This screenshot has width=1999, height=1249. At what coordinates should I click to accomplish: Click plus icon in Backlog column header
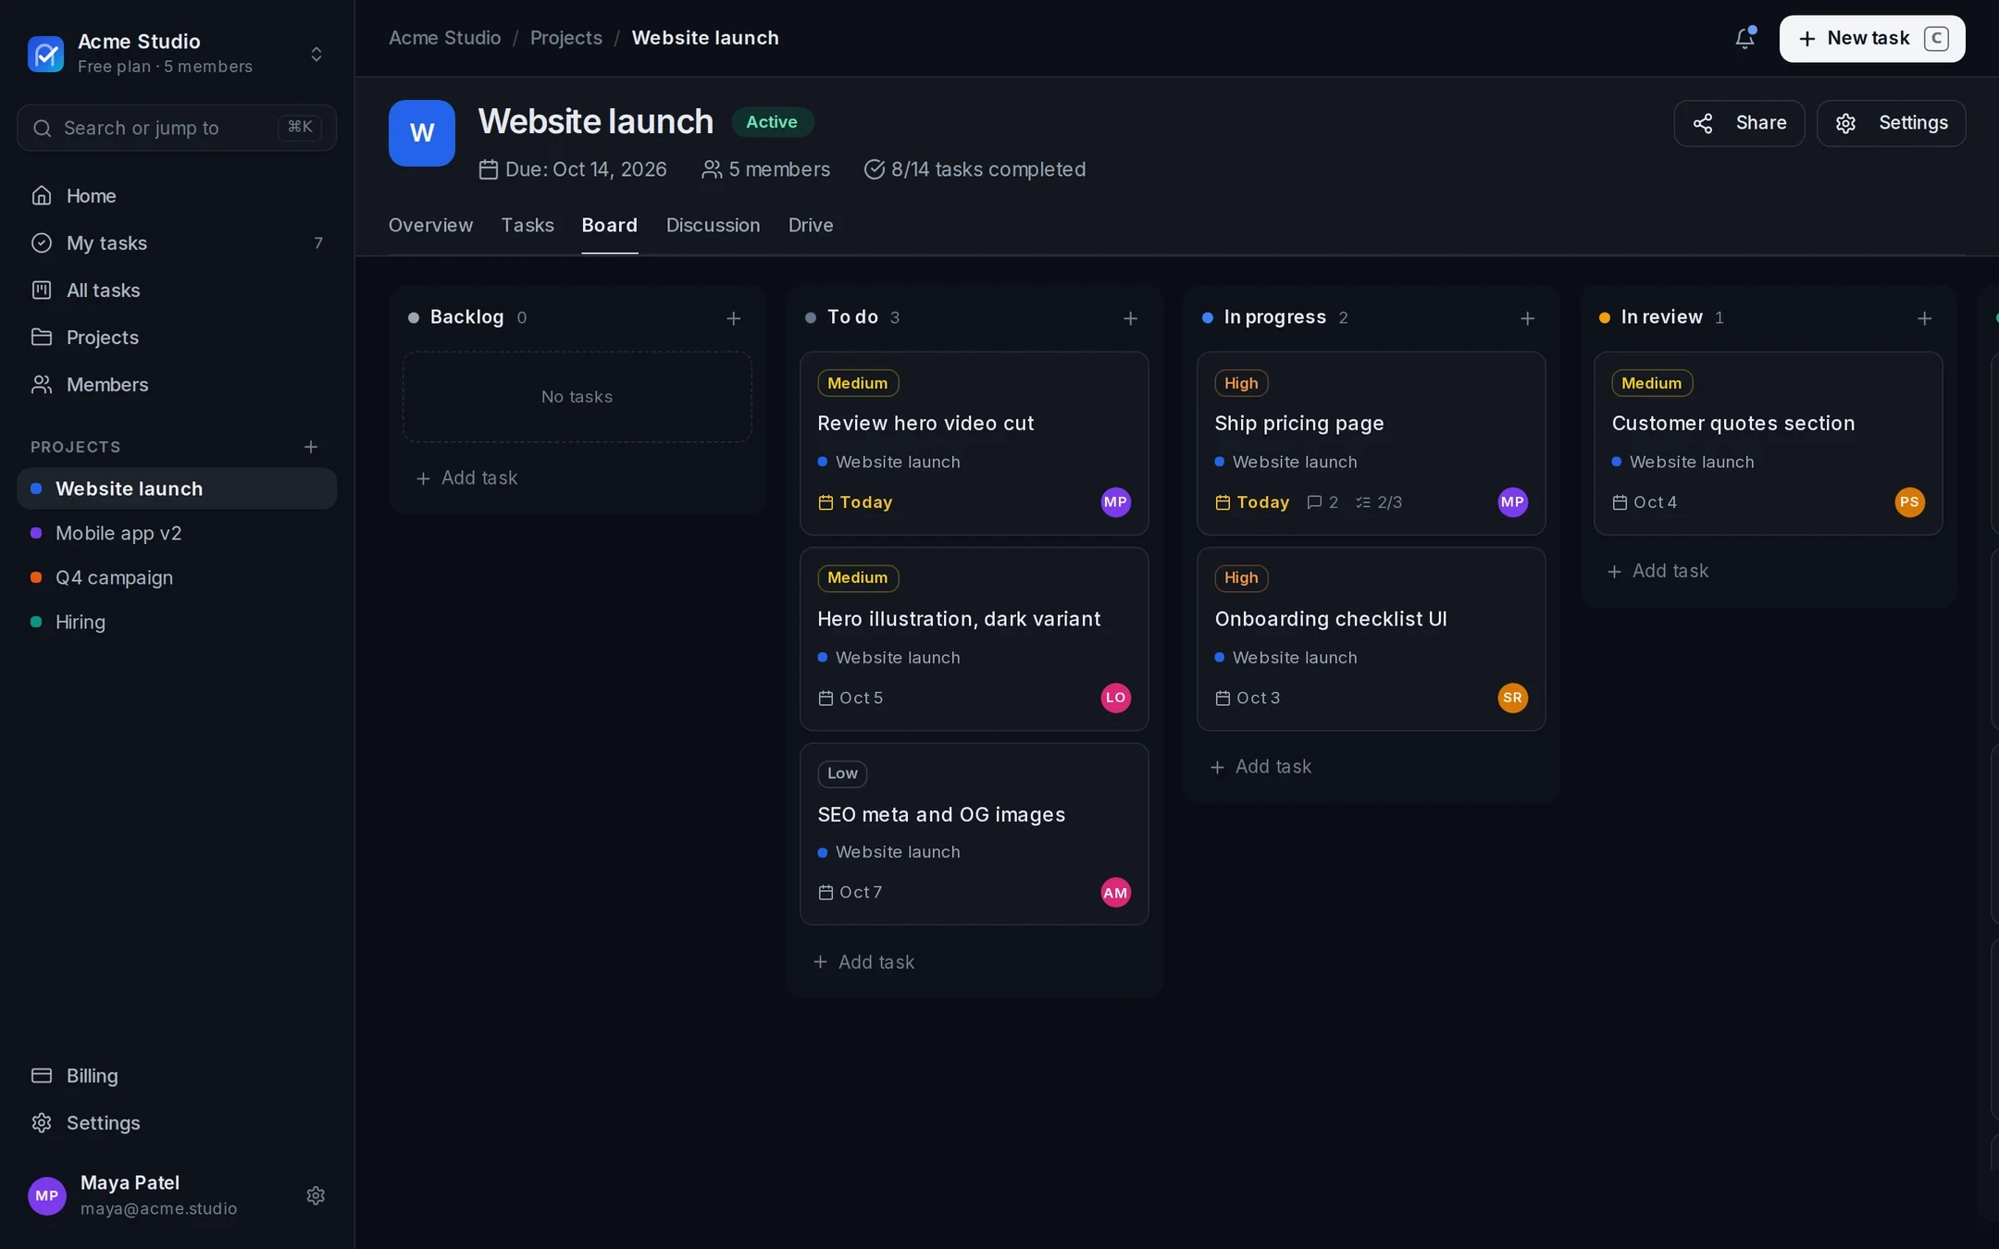point(734,318)
